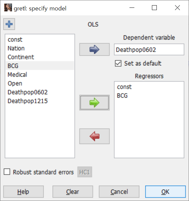Click the gretl app icon in title bar
The image size is (189, 201).
(x=8, y=8)
